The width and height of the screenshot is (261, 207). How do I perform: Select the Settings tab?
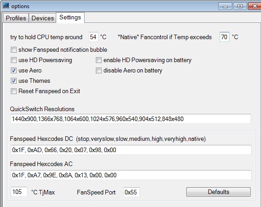tap(70, 17)
